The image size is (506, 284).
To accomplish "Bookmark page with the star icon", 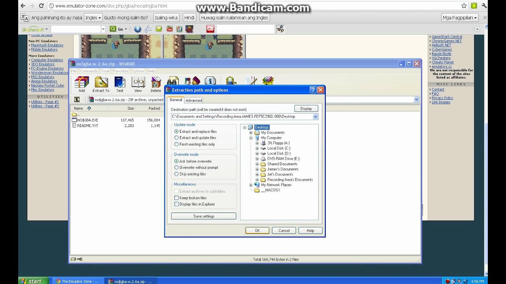I will click(464, 6).
